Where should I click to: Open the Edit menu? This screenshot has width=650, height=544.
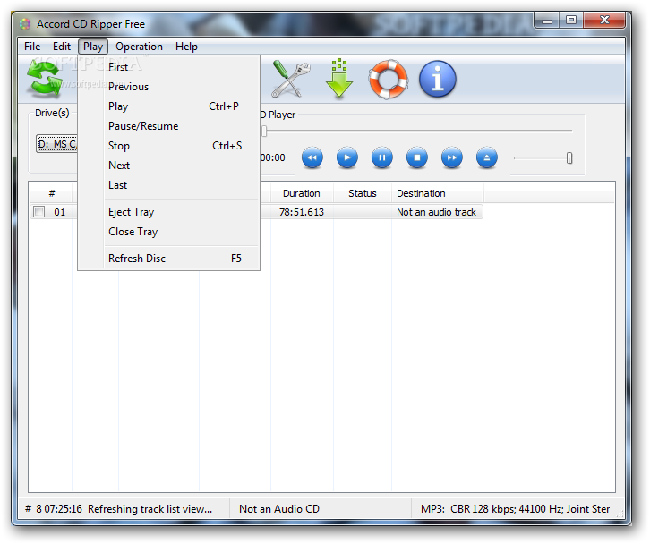pyautogui.click(x=62, y=47)
